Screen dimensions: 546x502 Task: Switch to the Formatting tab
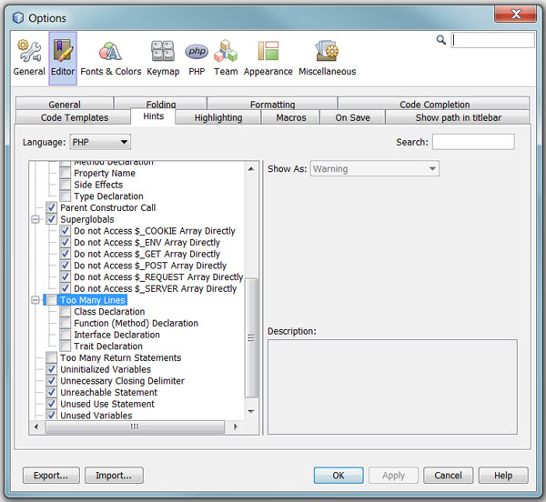pyautogui.click(x=272, y=105)
